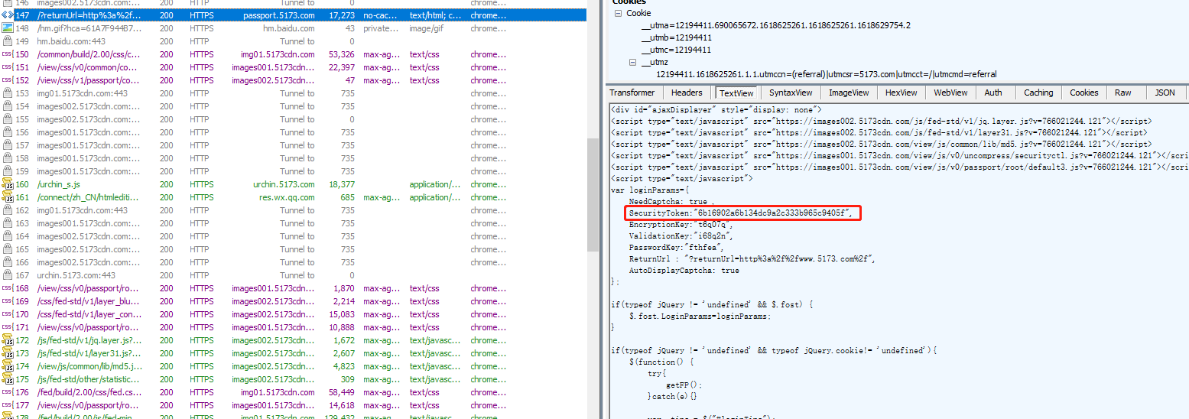The image size is (1189, 419).
Task: Click the CSS icon of session 151
Action: [7, 67]
